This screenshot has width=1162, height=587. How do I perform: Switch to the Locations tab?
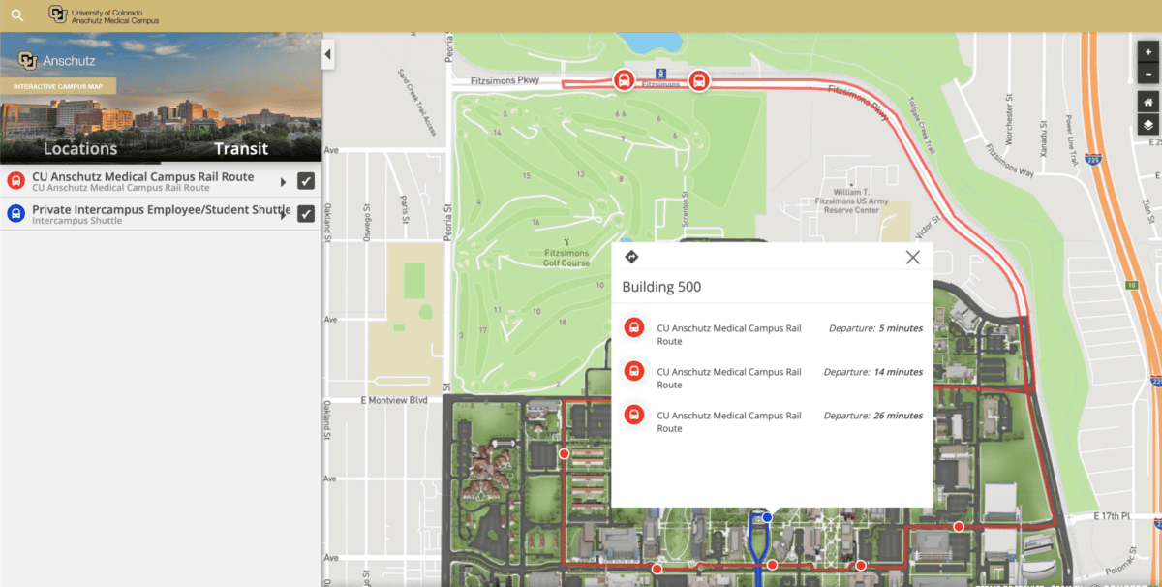tap(80, 148)
